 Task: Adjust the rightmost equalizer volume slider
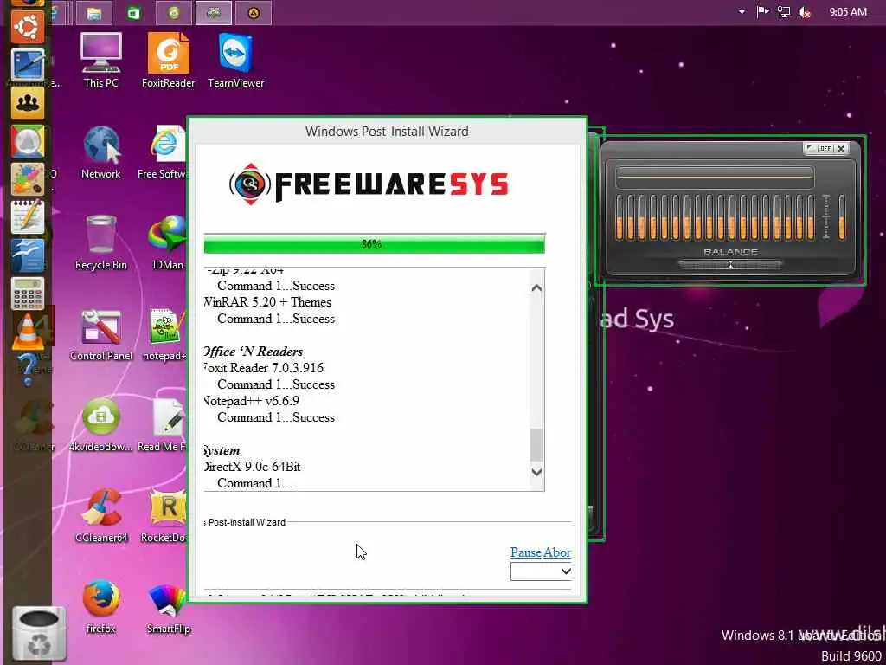[x=842, y=217]
